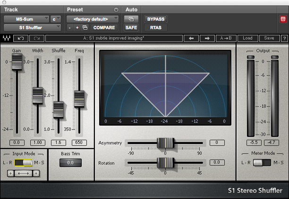Open the automation enable dialog icon under Auto
This screenshot has width=289, height=199.
coord(131,19)
